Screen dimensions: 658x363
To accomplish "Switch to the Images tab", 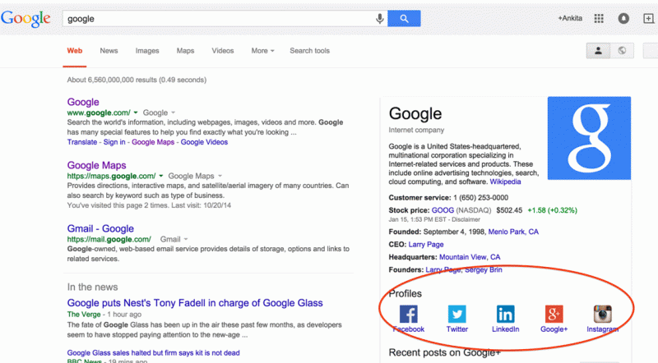I will [x=147, y=51].
